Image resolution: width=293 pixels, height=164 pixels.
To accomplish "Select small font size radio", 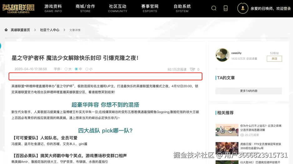I will (x=87, y=69).
